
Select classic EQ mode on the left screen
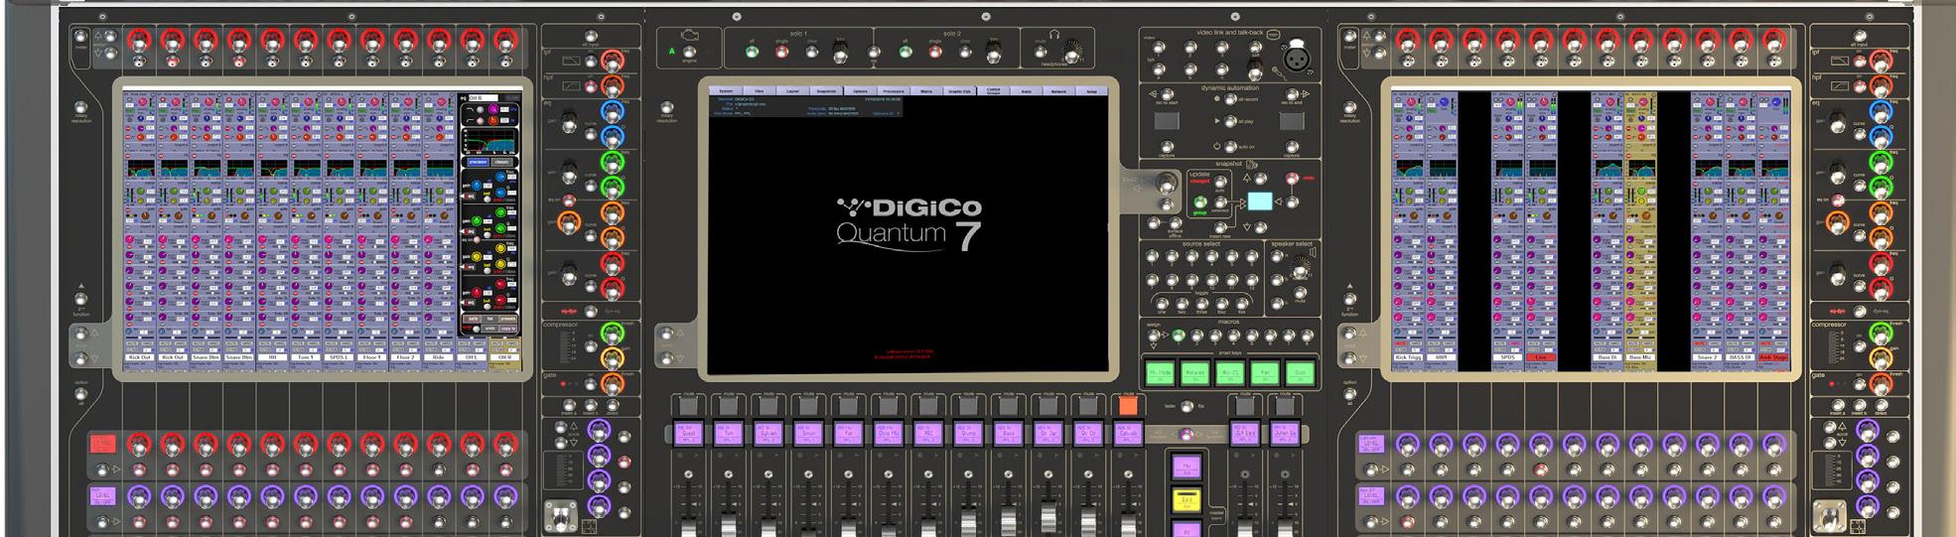(x=501, y=162)
